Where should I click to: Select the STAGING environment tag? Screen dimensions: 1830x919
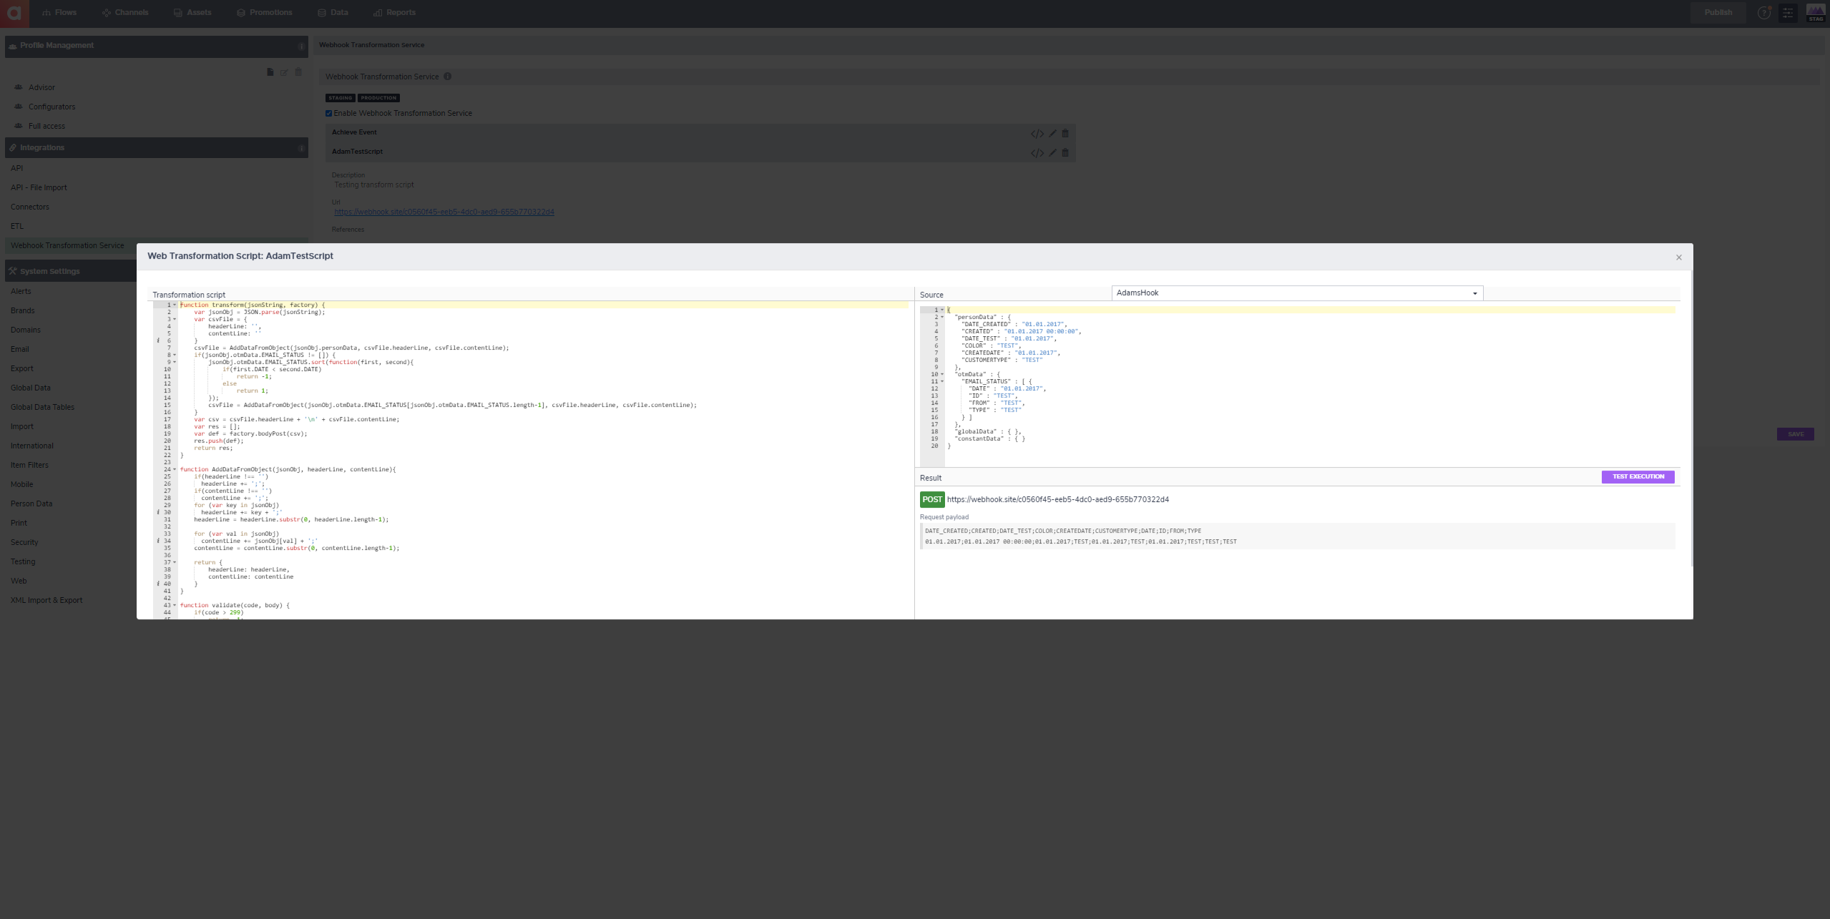[x=341, y=98]
